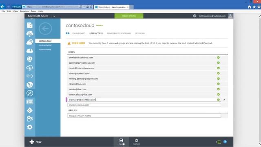Open the browser Favorites star

(x=254, y=7)
